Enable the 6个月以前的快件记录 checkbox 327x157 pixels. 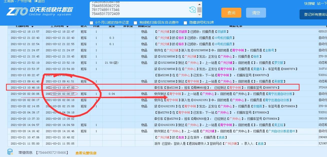click(x=91, y=23)
